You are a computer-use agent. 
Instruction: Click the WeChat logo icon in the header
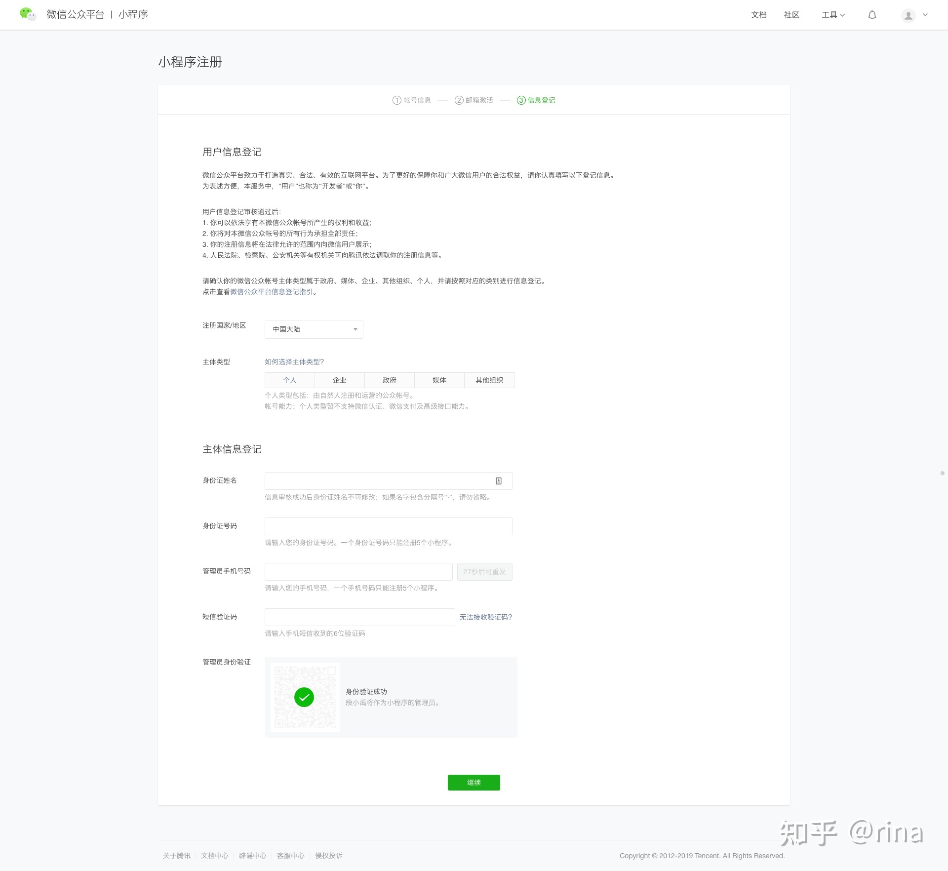[28, 14]
